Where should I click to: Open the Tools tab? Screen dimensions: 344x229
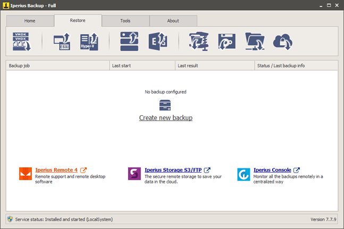[x=125, y=21]
